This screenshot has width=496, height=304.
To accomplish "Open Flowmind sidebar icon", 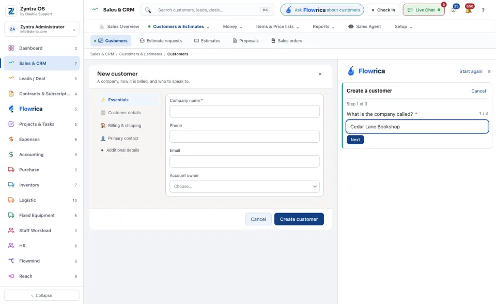I will [x=11, y=261].
